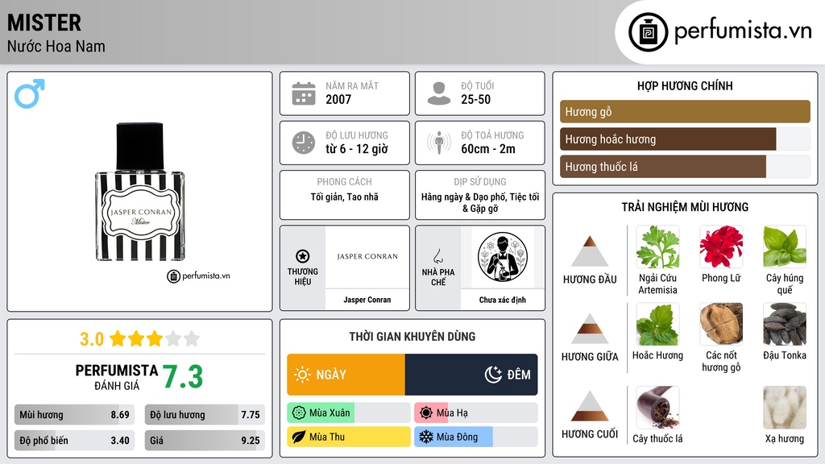Select the ĐÊM nighttime segment
Screen dimensions: 825x464
tap(471, 375)
